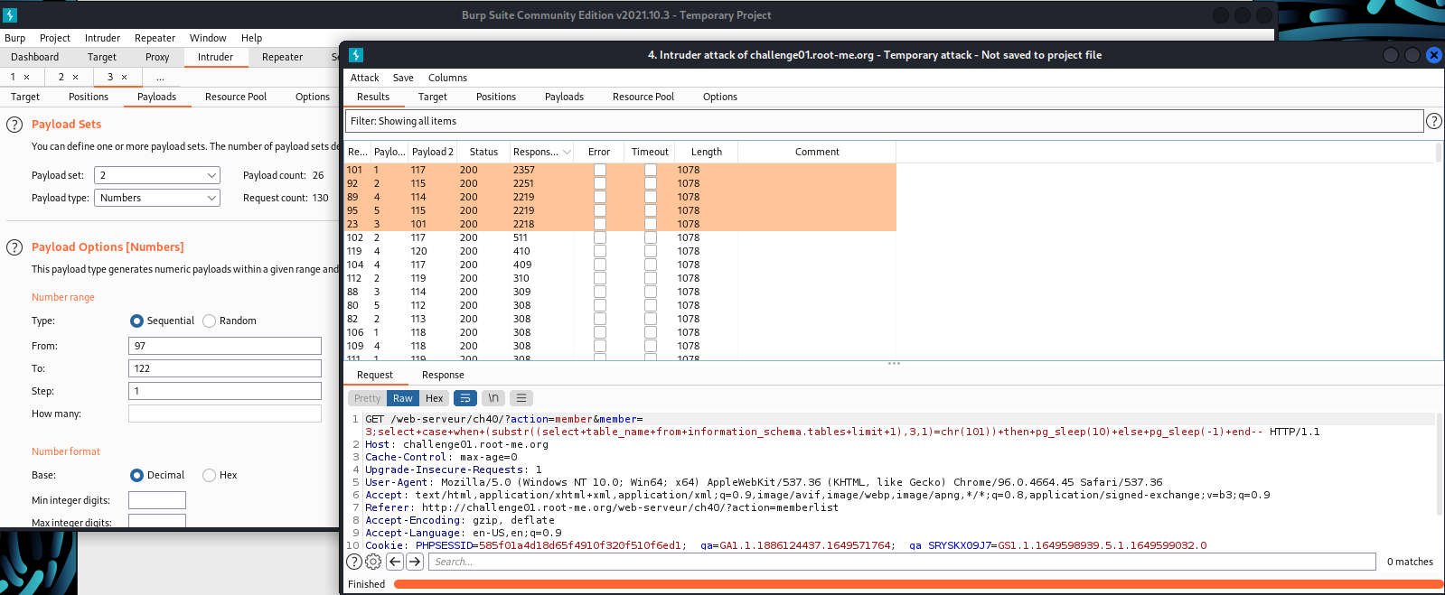Image resolution: width=1445 pixels, height=595 pixels.
Task: Minimize the Intruder attack window
Action: [x=1391, y=55]
